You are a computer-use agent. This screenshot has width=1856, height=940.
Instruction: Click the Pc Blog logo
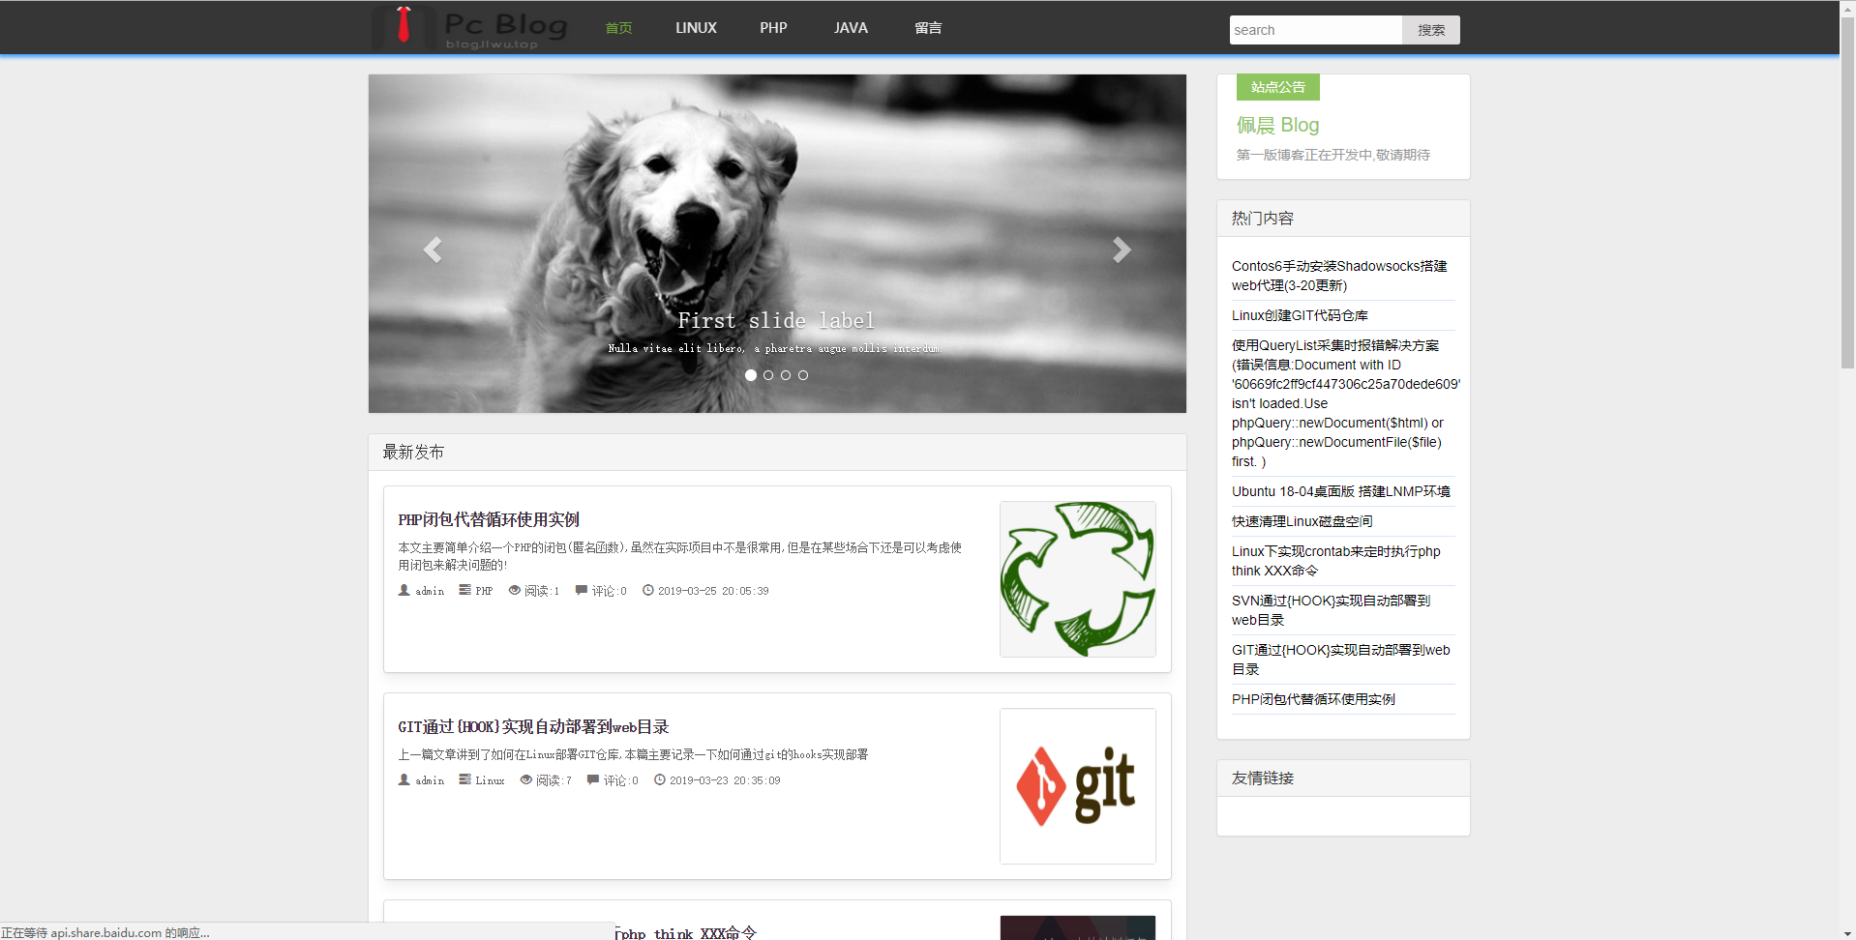[x=470, y=28]
